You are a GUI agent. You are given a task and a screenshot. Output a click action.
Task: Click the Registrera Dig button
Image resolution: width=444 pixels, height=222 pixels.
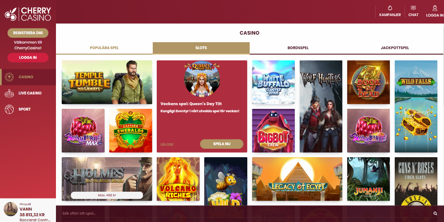tap(28, 33)
